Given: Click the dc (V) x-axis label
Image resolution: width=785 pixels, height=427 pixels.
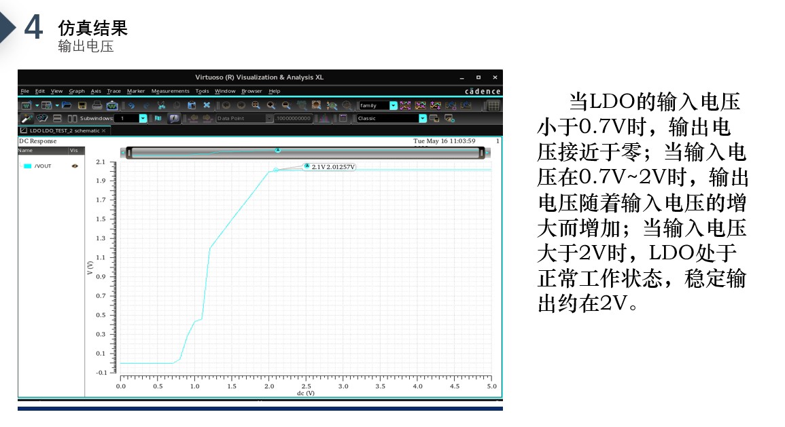Looking at the screenshot, I should tap(306, 393).
